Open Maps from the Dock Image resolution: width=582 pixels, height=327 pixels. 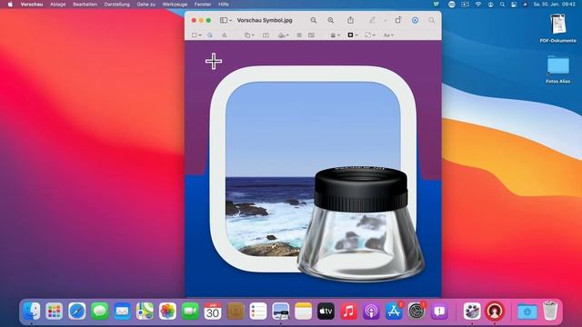pyautogui.click(x=145, y=311)
